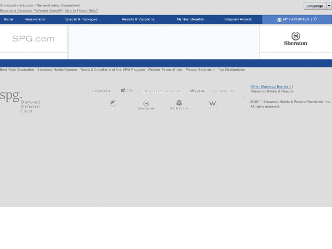Click the W Hotels brand logo
The height and width of the screenshot is (249, 332).
point(212,105)
